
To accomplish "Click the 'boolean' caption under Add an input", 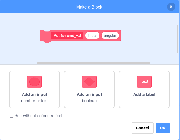I will 89,101.
